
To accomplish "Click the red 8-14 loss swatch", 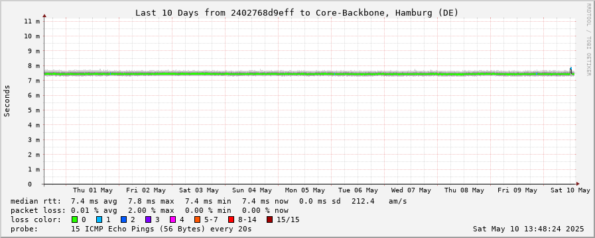I will point(231,219).
